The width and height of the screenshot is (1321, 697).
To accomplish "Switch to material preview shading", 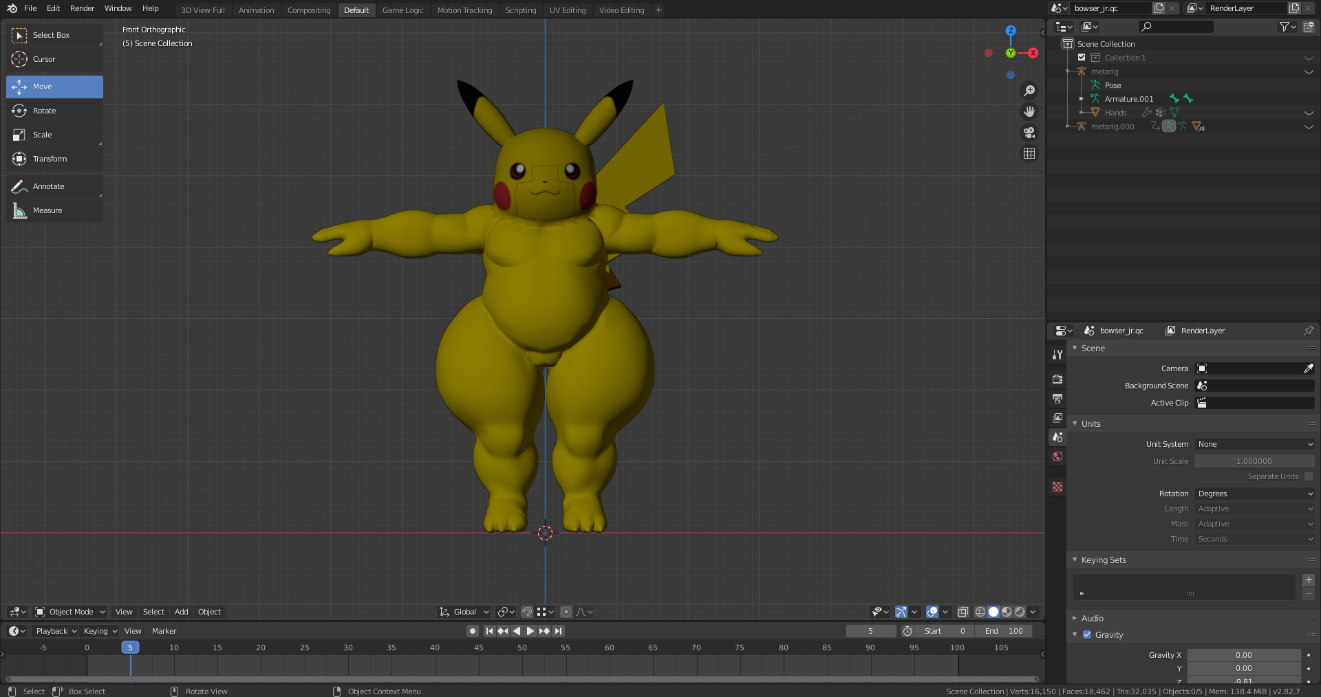I will click(x=1007, y=612).
